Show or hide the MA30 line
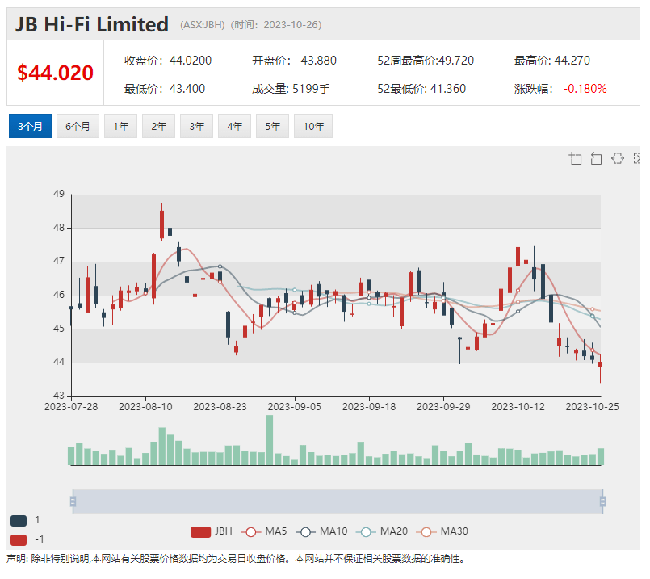The width and height of the screenshot is (650, 579). tap(443, 531)
